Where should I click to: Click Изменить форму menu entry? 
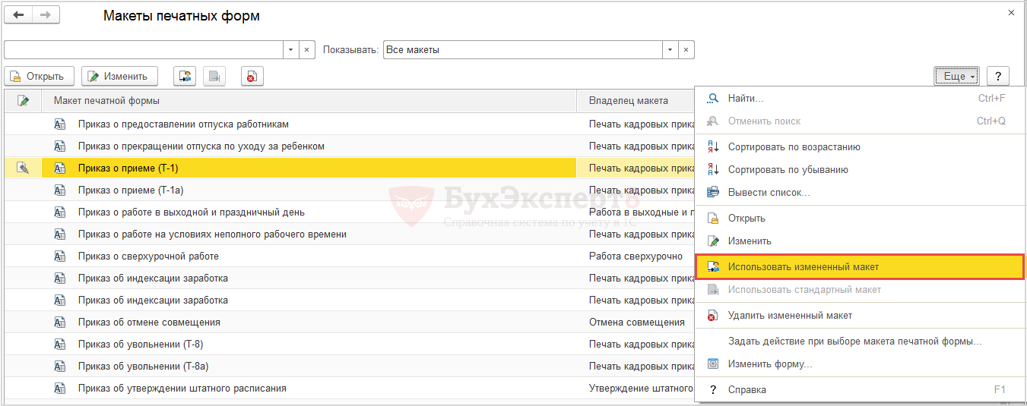pyautogui.click(x=769, y=364)
